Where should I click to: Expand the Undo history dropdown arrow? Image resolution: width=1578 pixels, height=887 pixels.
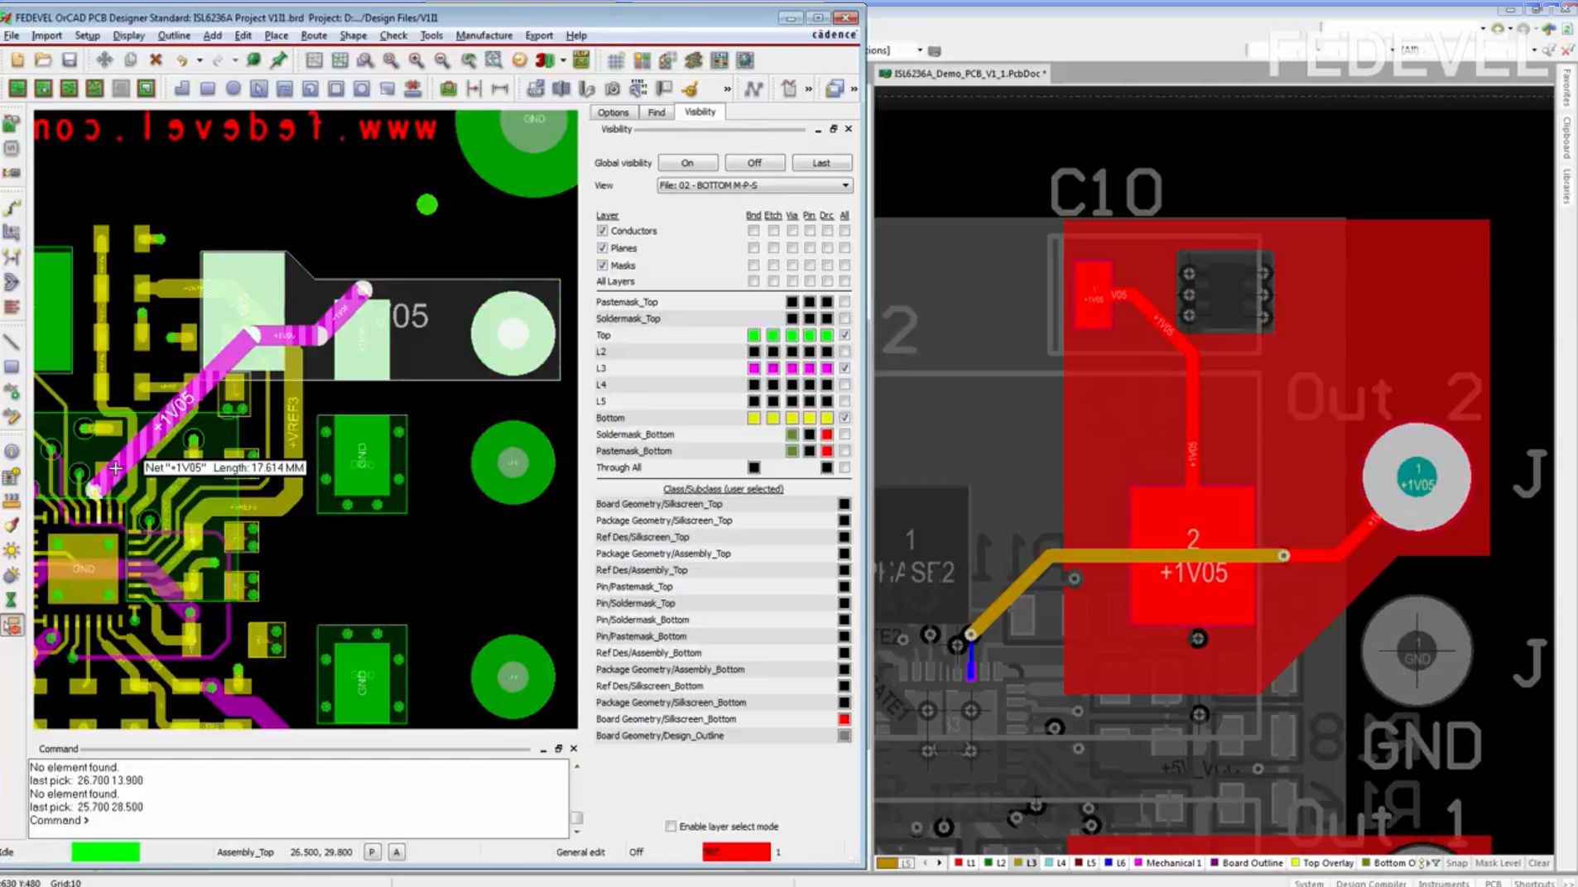tap(200, 60)
